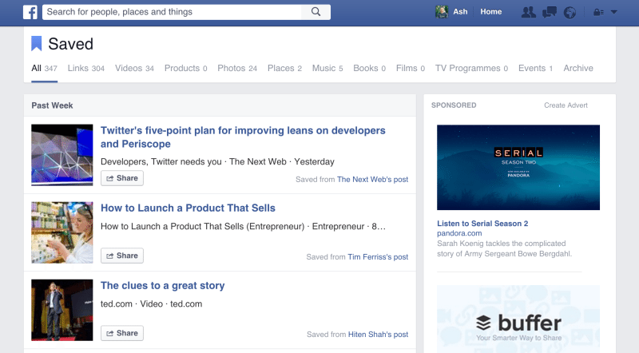Viewport: 639px width, 353px height.
Task: Open the Serial Season Two ad image
Action: pyautogui.click(x=518, y=168)
